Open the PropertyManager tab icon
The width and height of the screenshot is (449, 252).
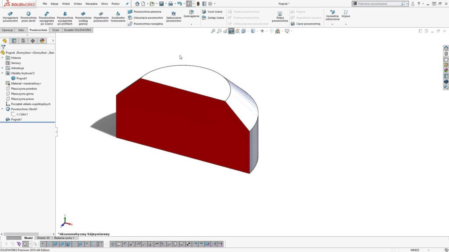[x=14, y=41]
